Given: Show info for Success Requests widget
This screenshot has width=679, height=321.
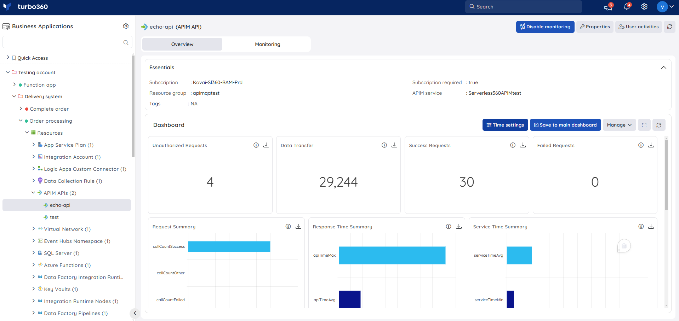Looking at the screenshot, I should [x=513, y=145].
